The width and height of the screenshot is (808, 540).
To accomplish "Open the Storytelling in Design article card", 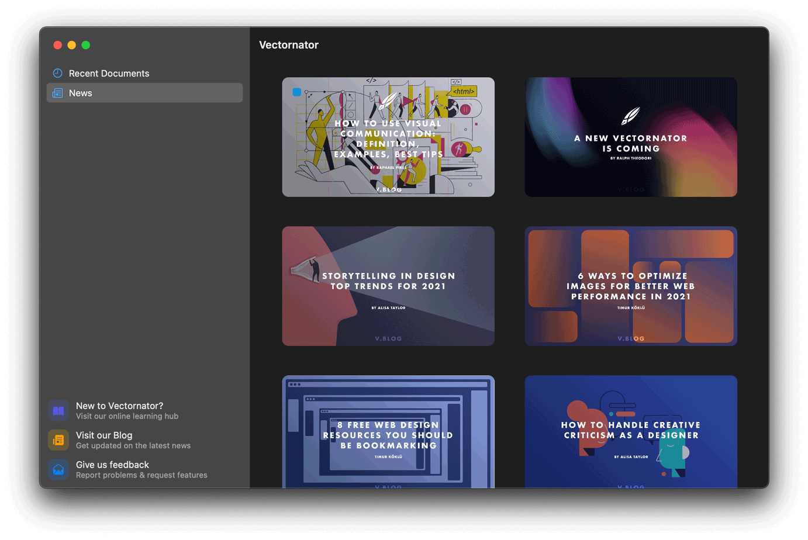I will (388, 286).
